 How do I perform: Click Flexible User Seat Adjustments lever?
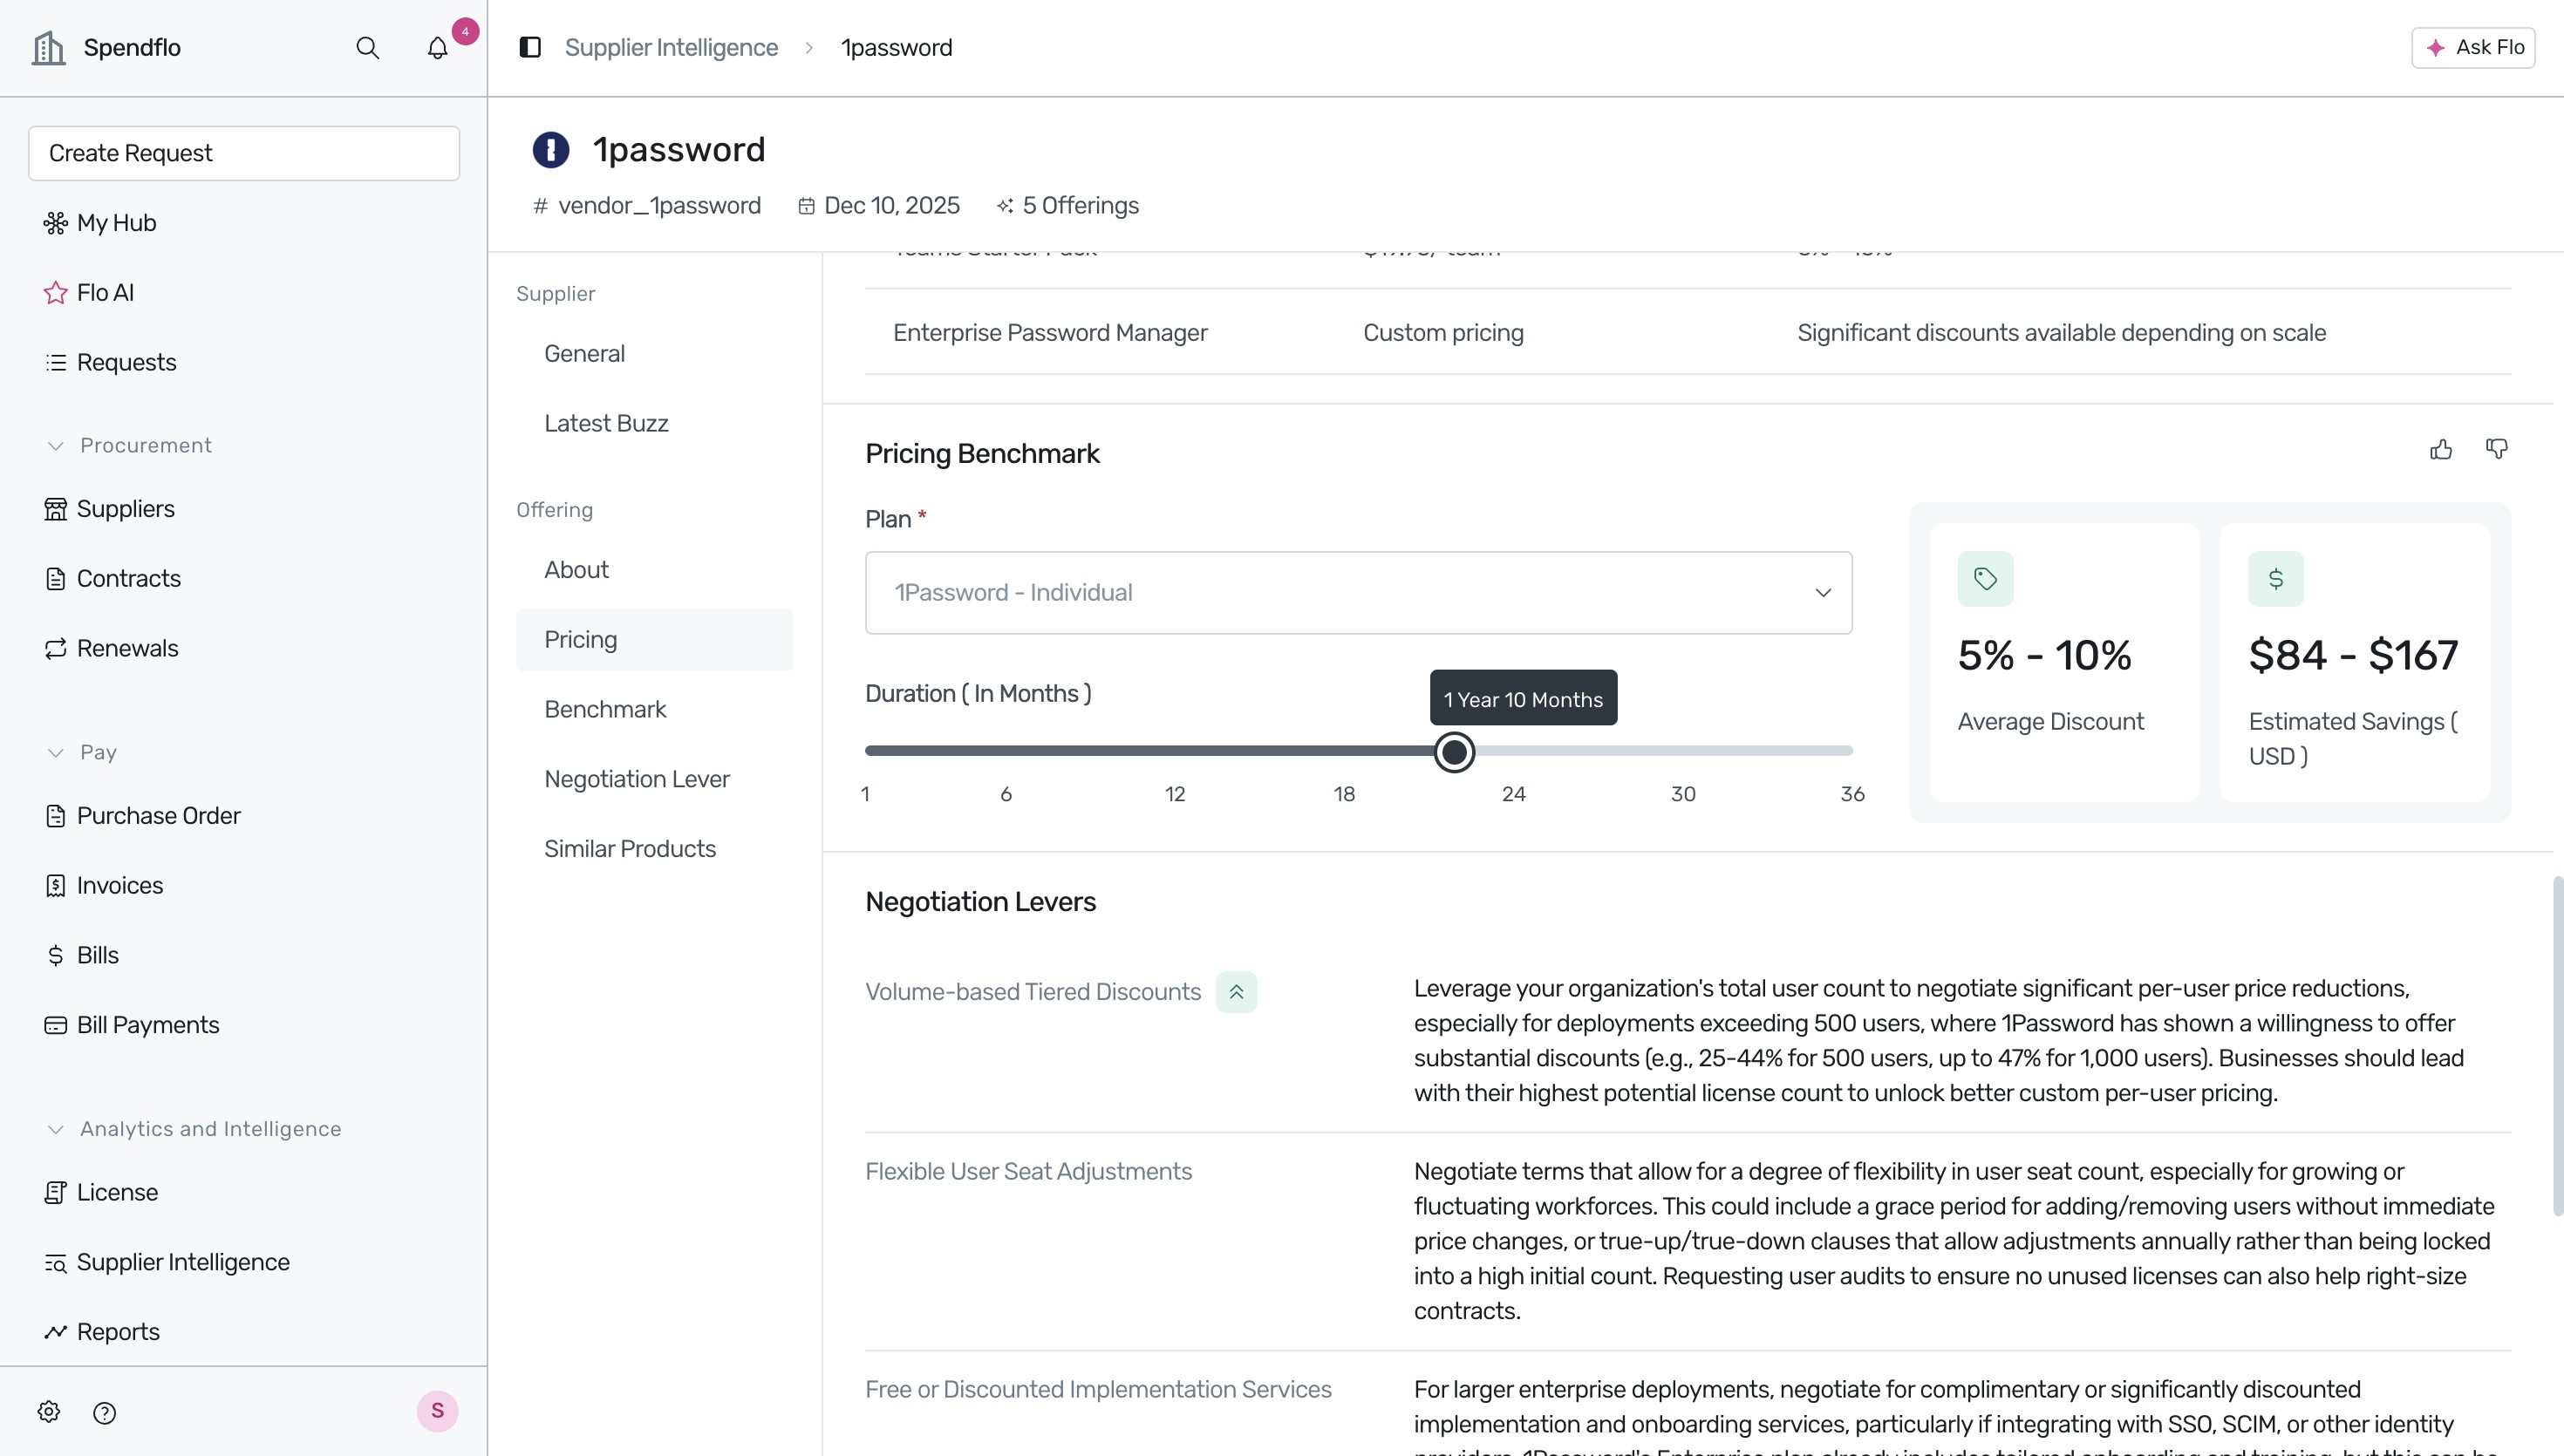point(1028,1172)
